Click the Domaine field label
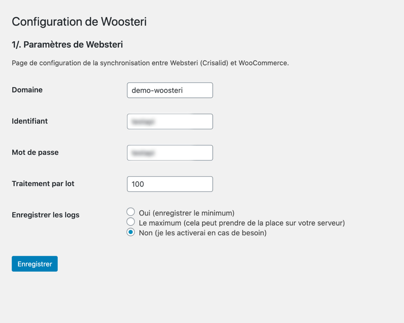The image size is (404, 323). point(27,90)
